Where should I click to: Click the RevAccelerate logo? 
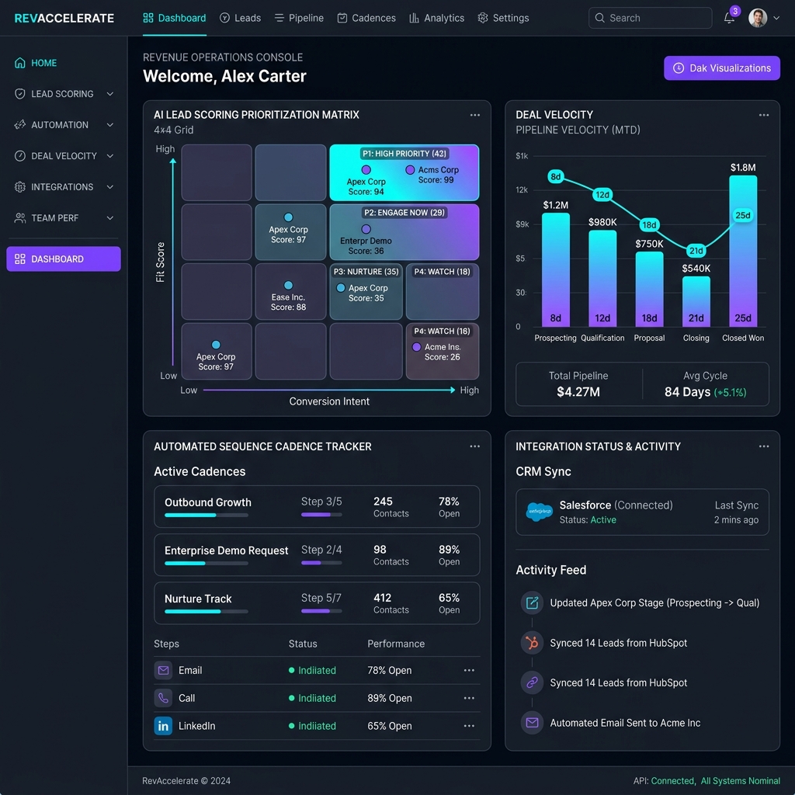point(64,19)
